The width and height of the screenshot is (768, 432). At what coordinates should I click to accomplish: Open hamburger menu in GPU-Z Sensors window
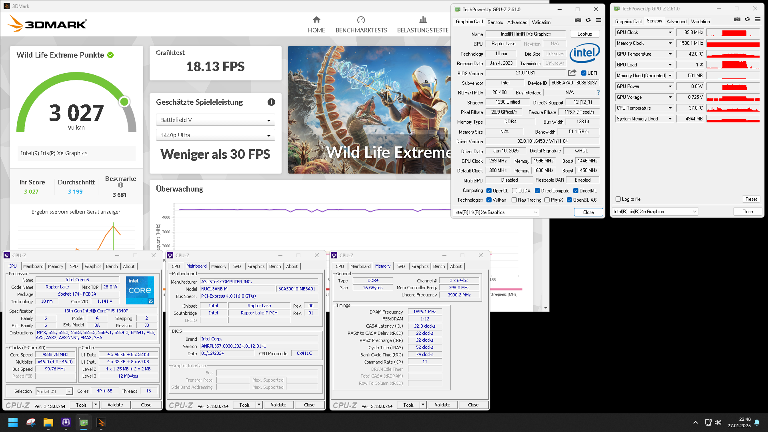click(758, 19)
